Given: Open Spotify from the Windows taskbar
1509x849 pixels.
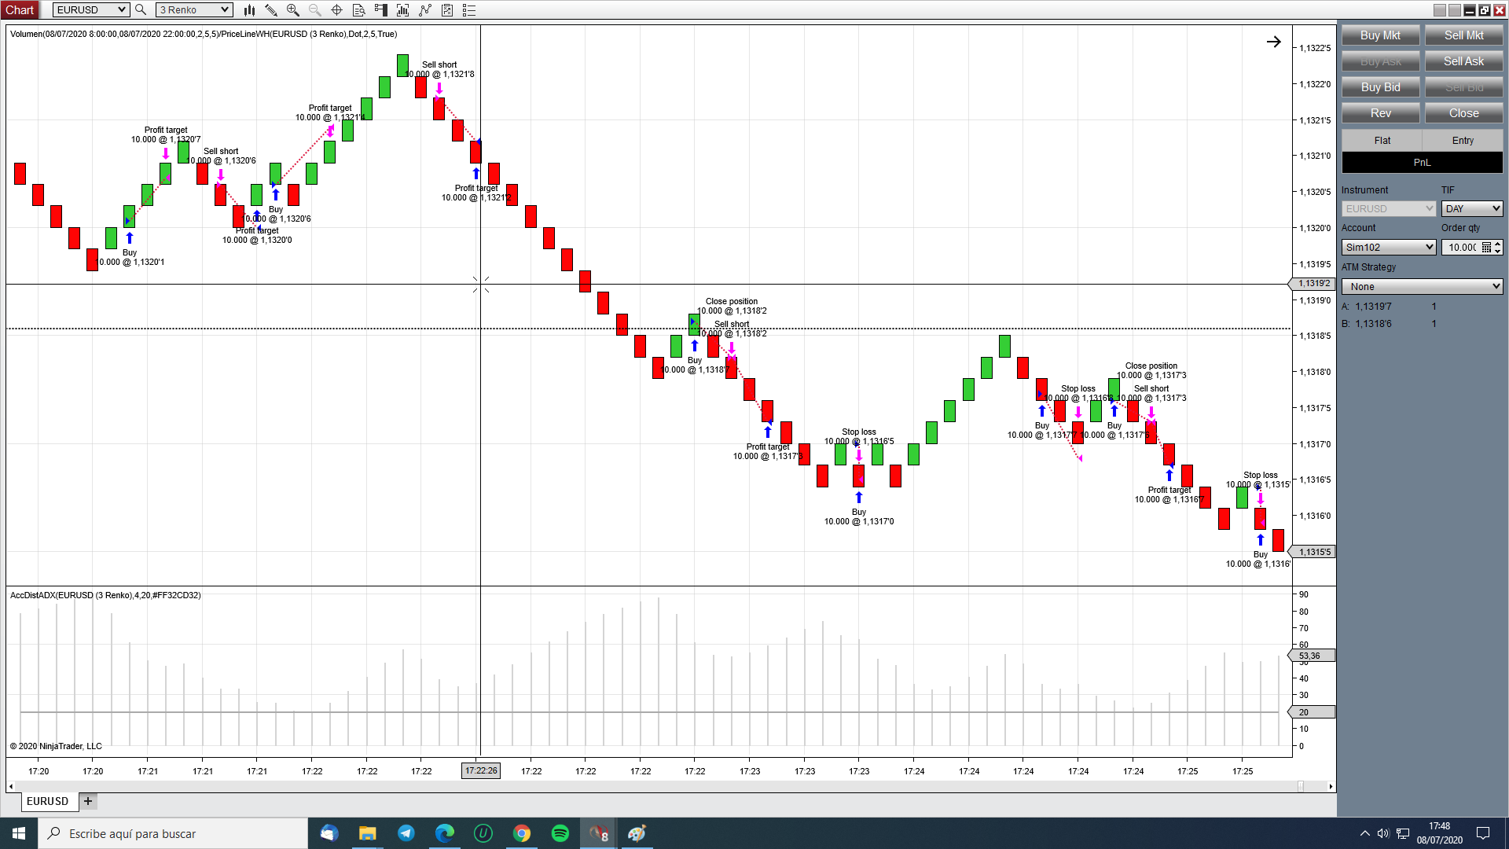Looking at the screenshot, I should pyautogui.click(x=560, y=833).
